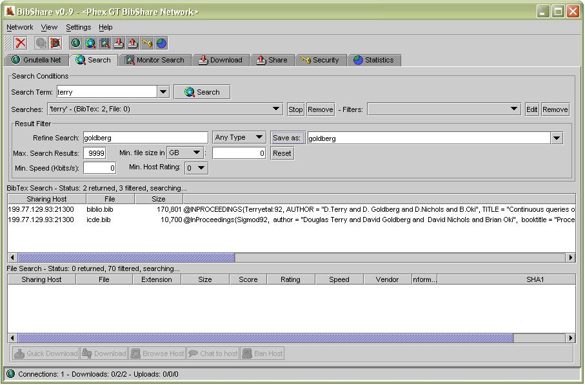Viewport: 585px width, 385px height.
Task: Open the file size unit GB dropdown
Action: pos(185,153)
